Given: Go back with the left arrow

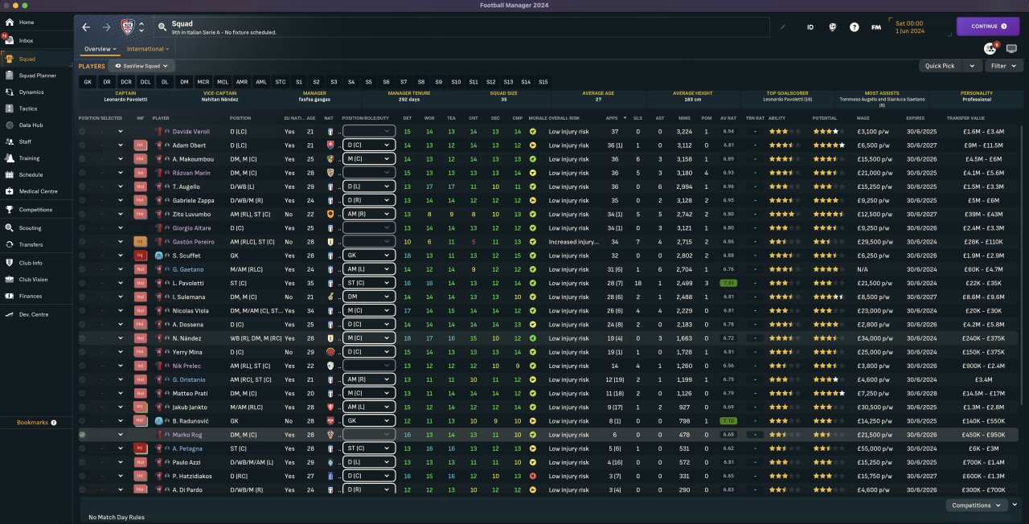Looking at the screenshot, I should pyautogui.click(x=86, y=27).
